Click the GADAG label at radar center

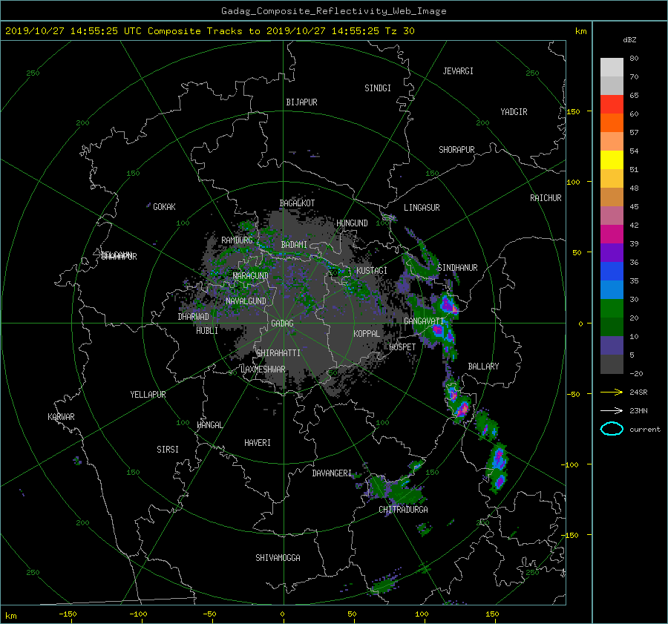click(282, 324)
